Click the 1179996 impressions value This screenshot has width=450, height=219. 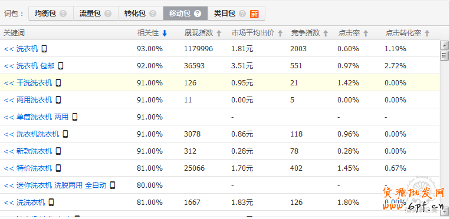(198, 49)
